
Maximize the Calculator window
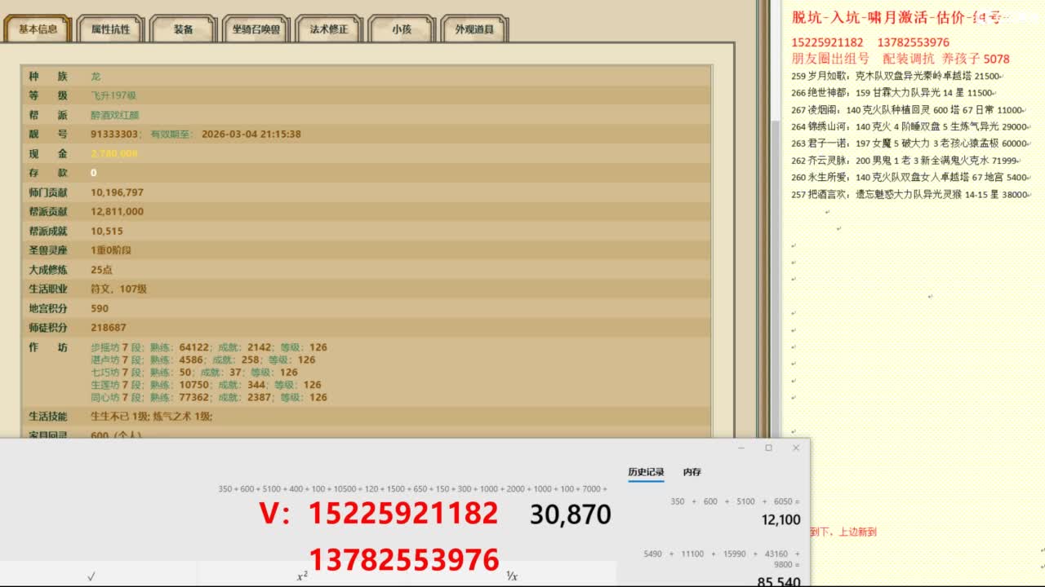[768, 448]
